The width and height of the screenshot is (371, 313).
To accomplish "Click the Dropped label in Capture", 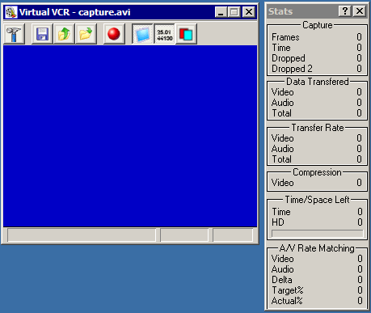I will 289,58.
